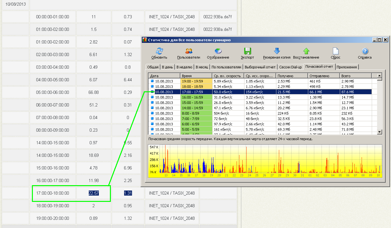Image resolution: width=391 pixels, height=228 pixels.
Task: Open the В неделю tab
Action: pyautogui.click(x=184, y=67)
